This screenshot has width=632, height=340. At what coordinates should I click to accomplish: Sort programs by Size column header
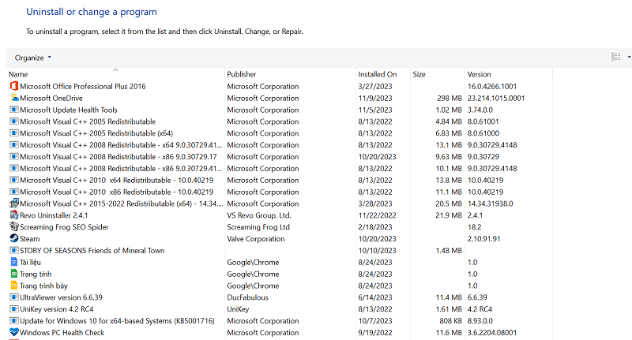(419, 74)
